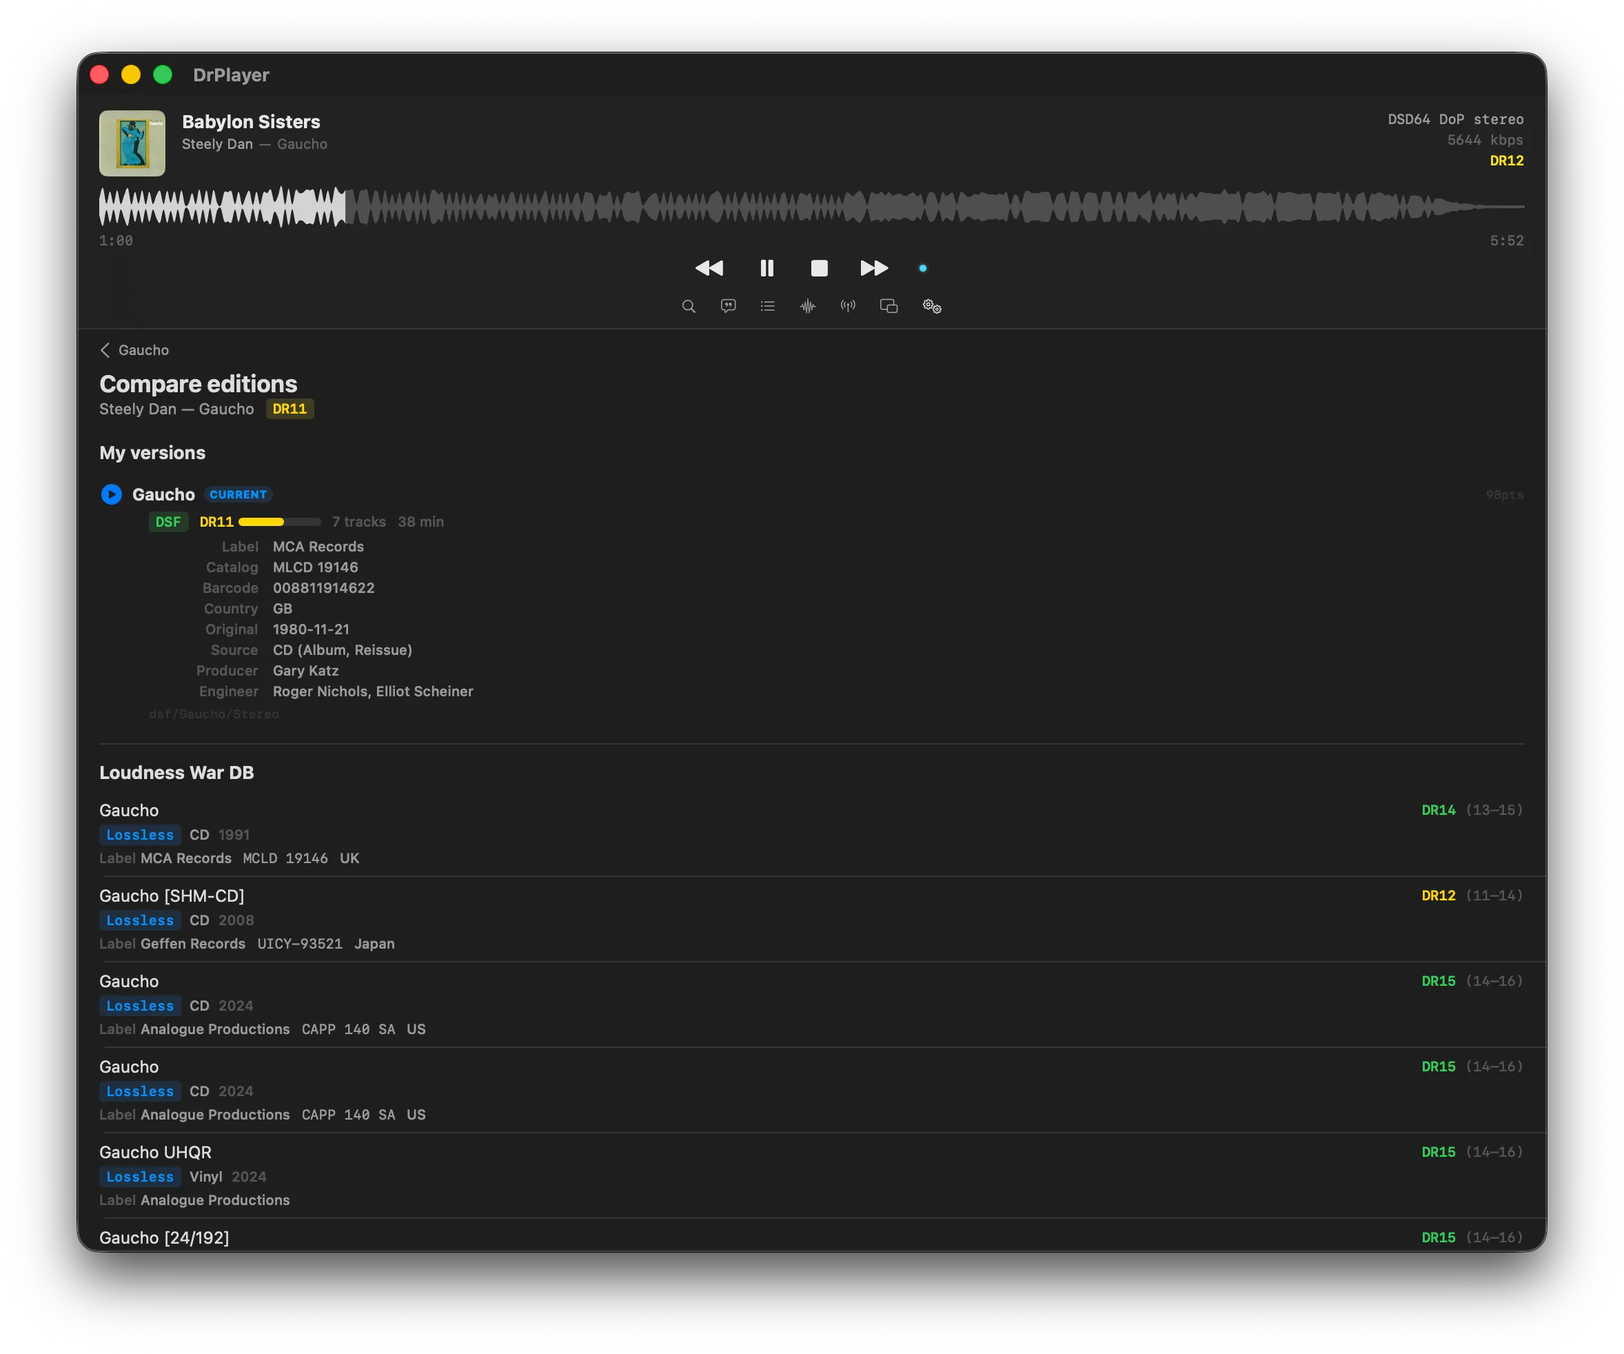Click the DR11 dynamic range meter bar
Screen dimensions: 1624x1354
279,522
